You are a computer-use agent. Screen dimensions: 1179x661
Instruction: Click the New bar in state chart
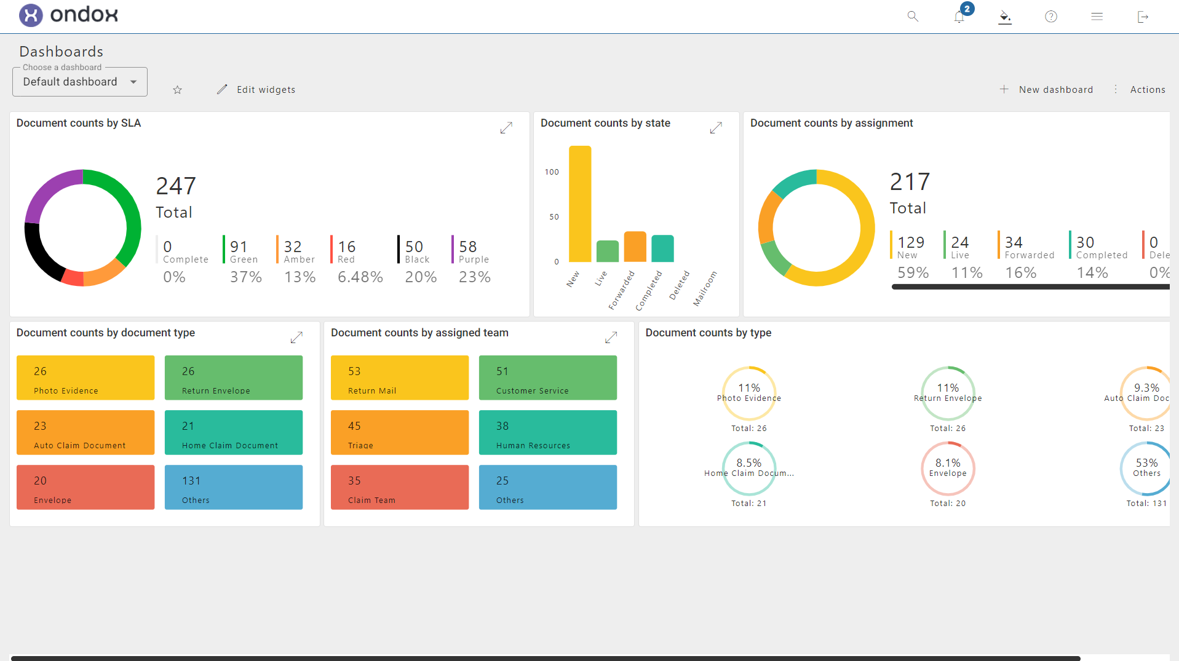point(579,204)
